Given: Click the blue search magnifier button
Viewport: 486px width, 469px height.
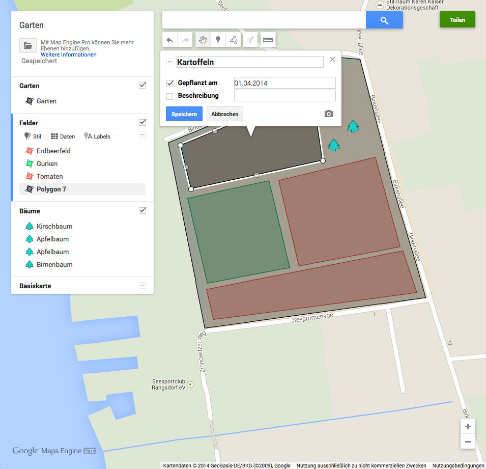Looking at the screenshot, I should 384,20.
